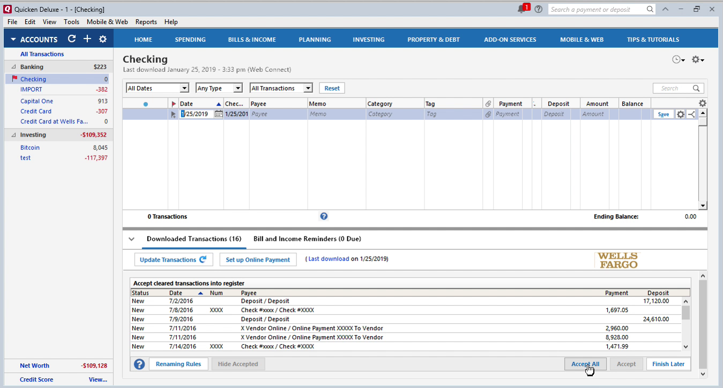The width and height of the screenshot is (723, 388).
Task: Refresh accounts with the sidebar sync icon
Action: point(72,39)
